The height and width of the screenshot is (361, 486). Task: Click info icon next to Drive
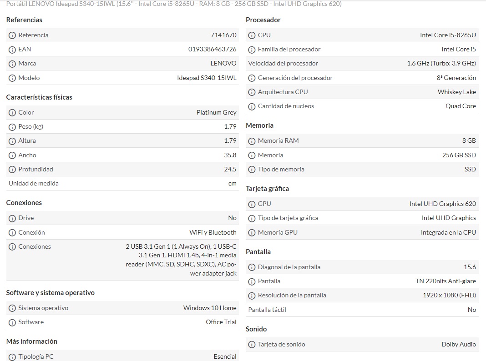click(x=12, y=218)
